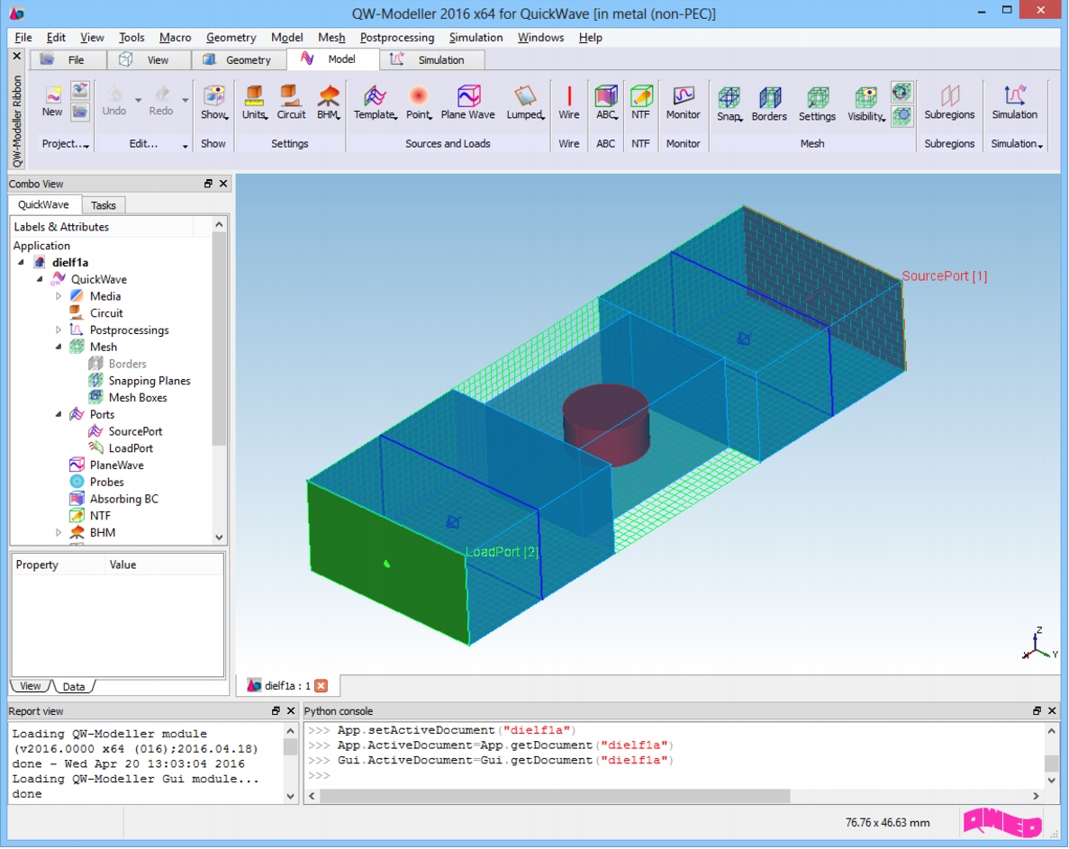This screenshot has width=1069, height=849.
Task: Close the dielf1a document tab
Action: click(322, 685)
